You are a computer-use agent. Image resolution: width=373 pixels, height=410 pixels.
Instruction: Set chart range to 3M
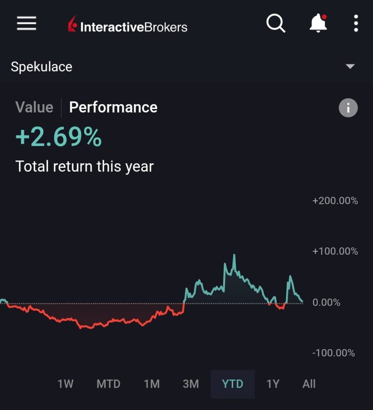191,384
